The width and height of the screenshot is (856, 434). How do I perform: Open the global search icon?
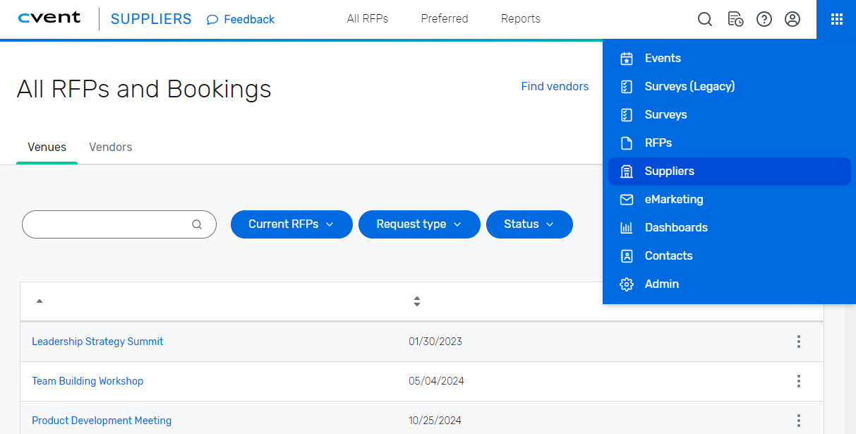pos(704,19)
